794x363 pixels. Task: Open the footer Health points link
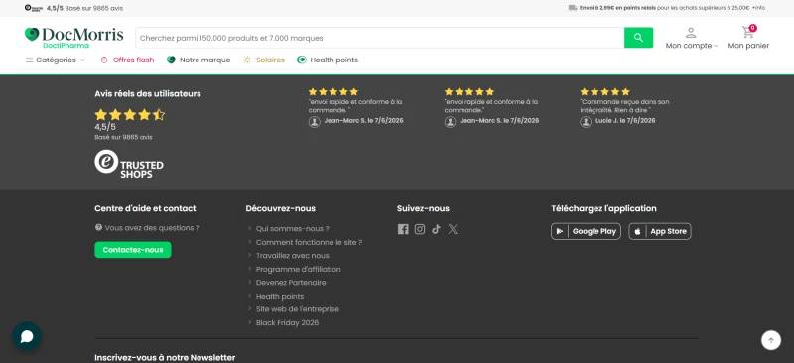[x=280, y=297]
